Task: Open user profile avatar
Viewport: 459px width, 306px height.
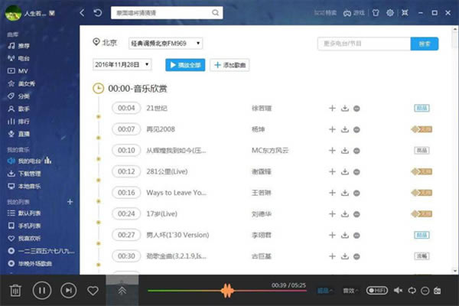Action: [x=13, y=13]
